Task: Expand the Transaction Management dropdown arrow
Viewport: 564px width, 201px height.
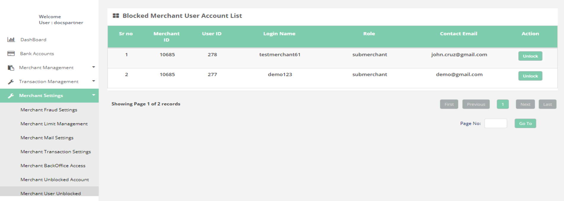Action: (94, 81)
